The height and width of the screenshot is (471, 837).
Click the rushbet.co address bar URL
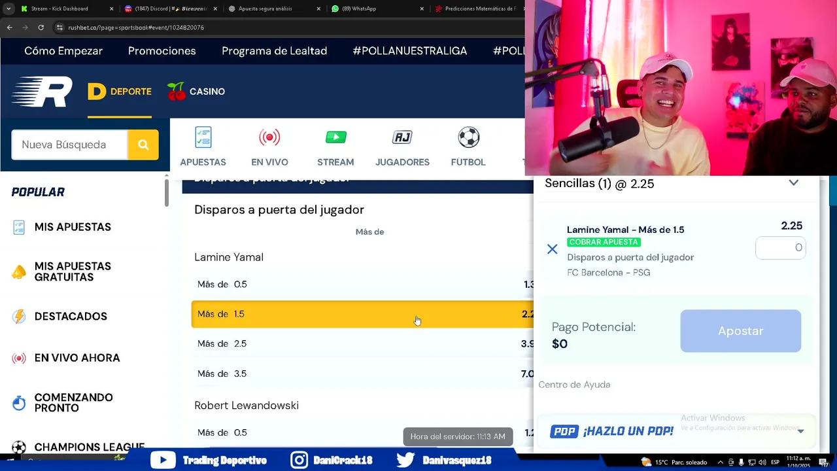pyautogui.click(x=136, y=27)
